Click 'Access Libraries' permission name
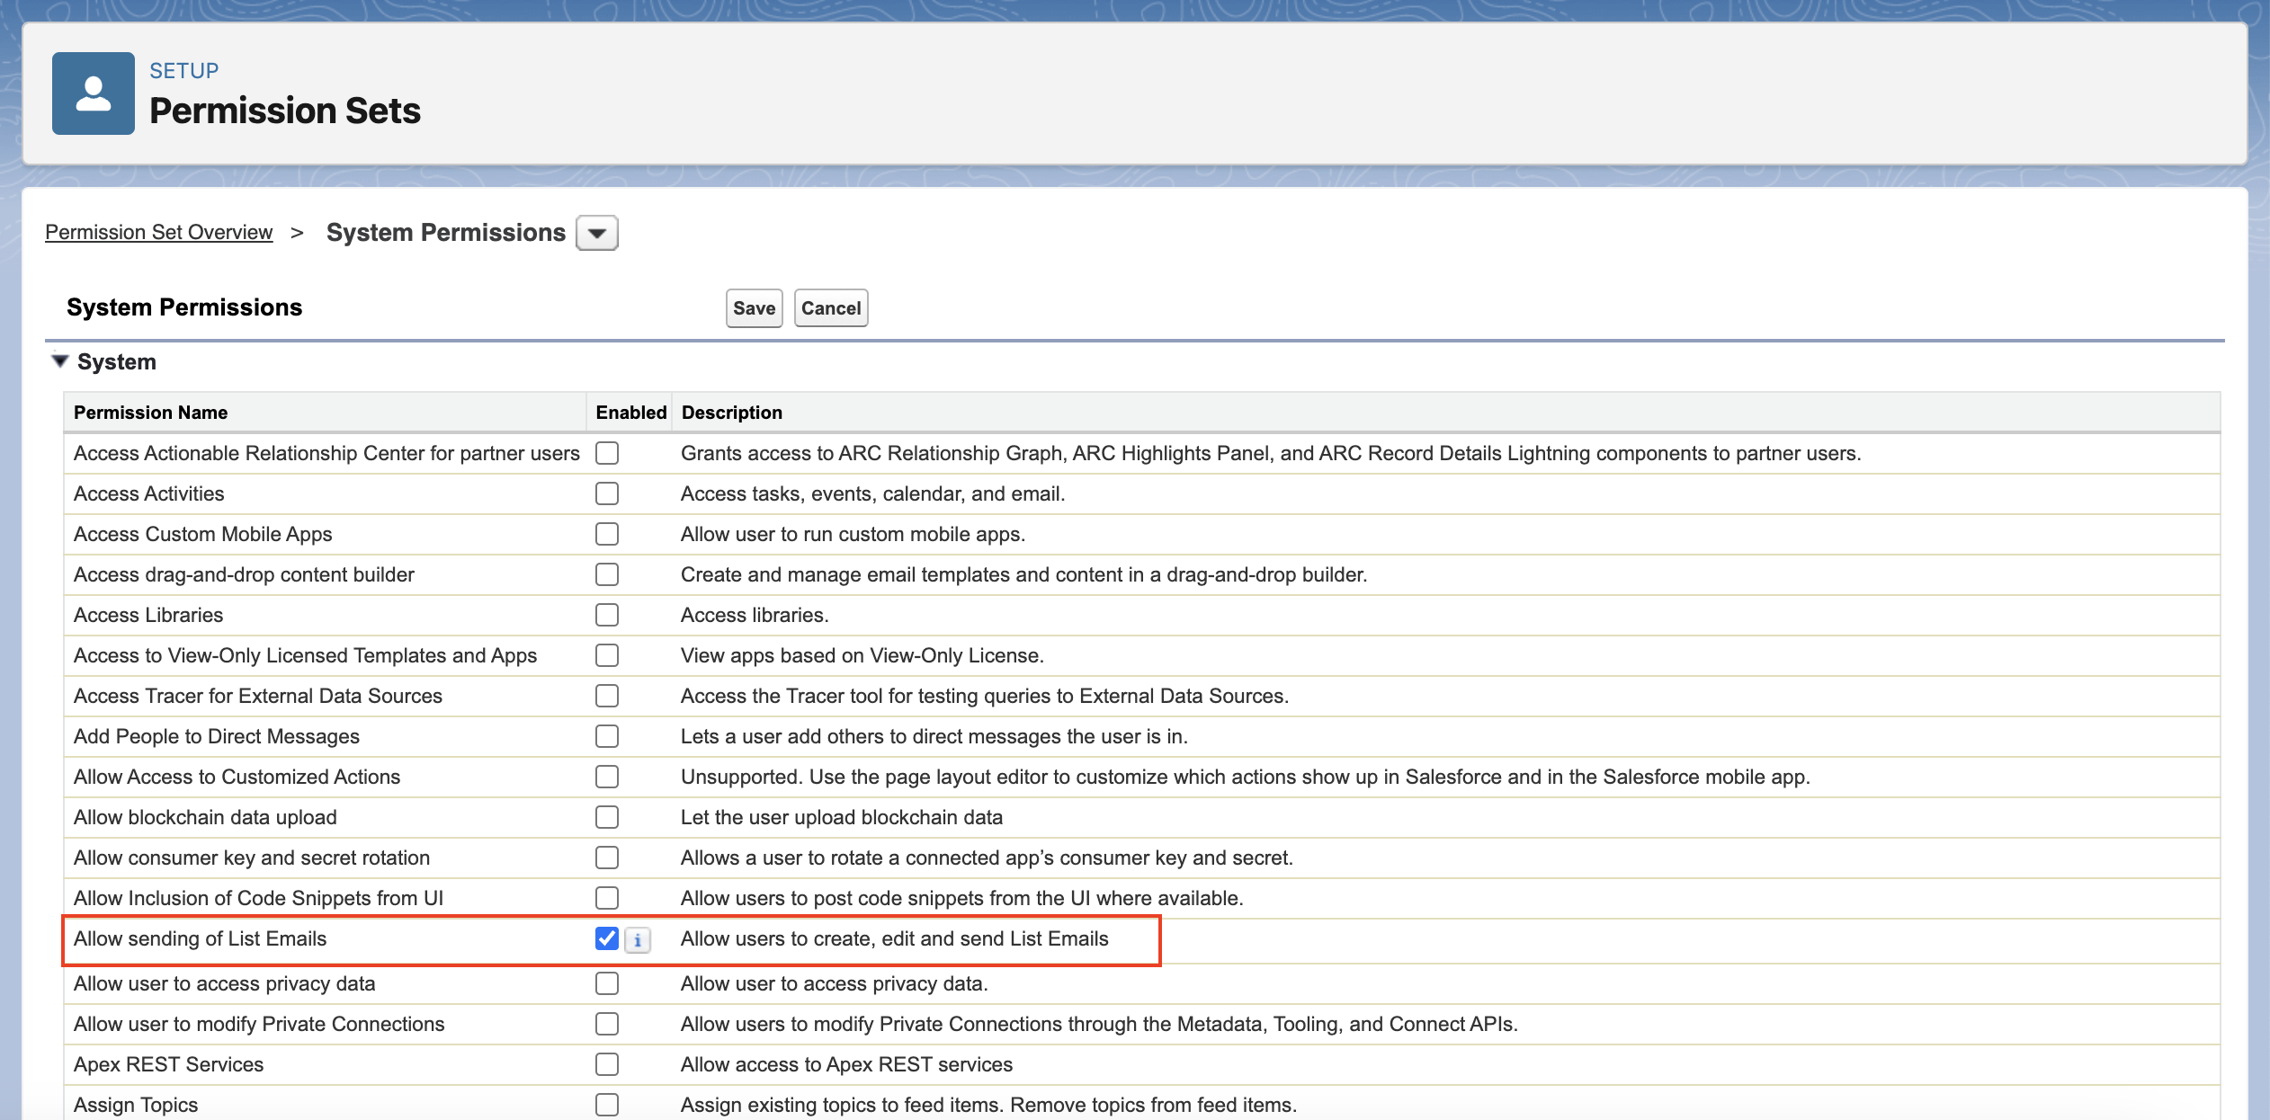The image size is (2270, 1120). tap(148, 615)
